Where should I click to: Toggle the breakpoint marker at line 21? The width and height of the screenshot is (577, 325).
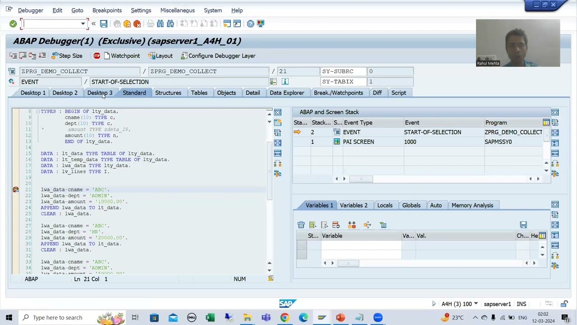pyautogui.click(x=16, y=190)
